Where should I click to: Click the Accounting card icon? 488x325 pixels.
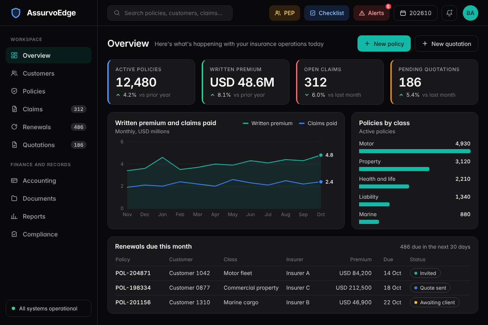tap(14, 180)
